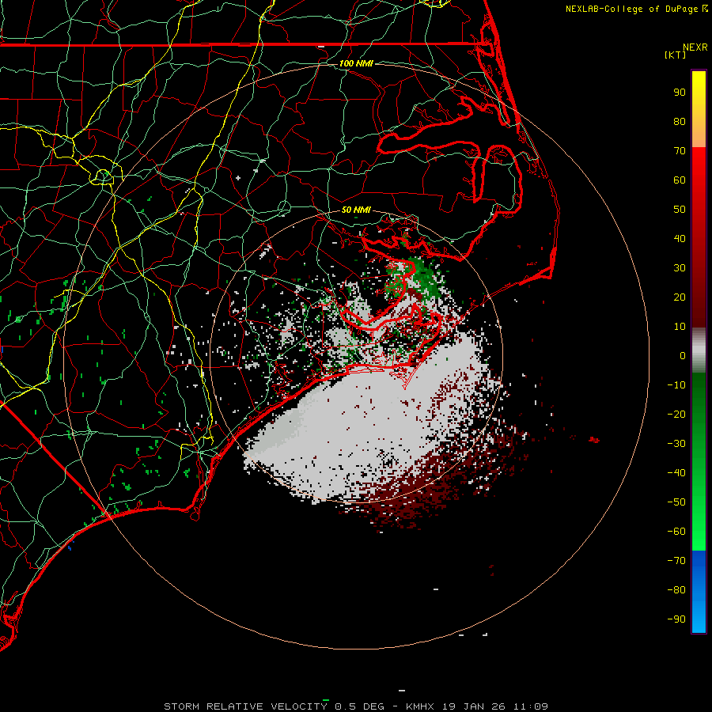Click the -50 value on velocity scale
712x712 pixels.
pos(676,502)
